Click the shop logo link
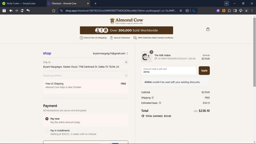This screenshot has height=144, width=256. click(x=47, y=53)
